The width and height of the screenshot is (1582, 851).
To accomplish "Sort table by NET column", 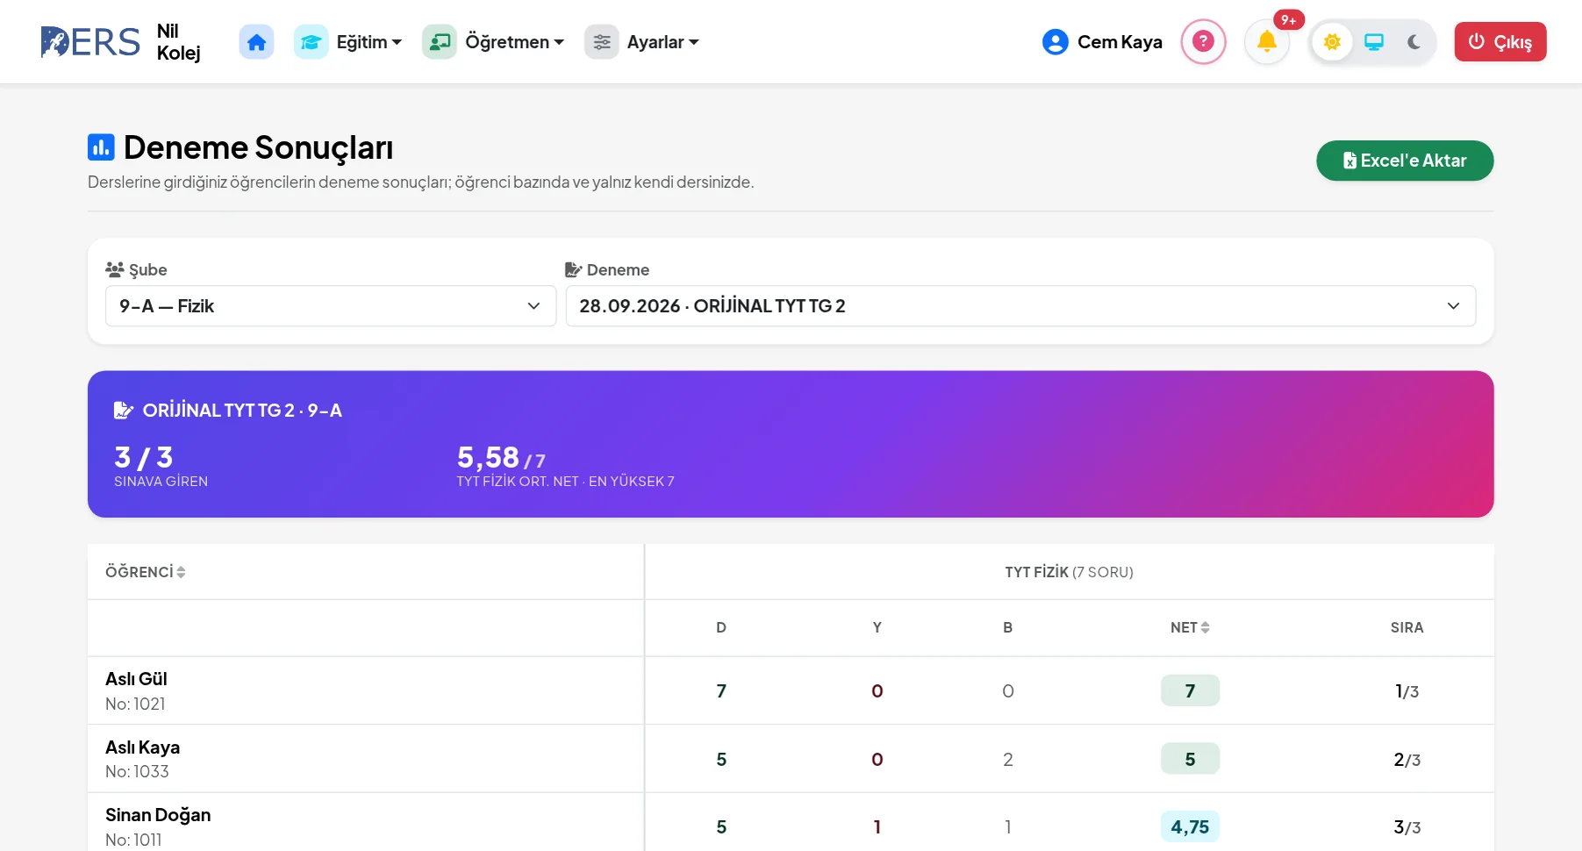I will (x=1190, y=627).
